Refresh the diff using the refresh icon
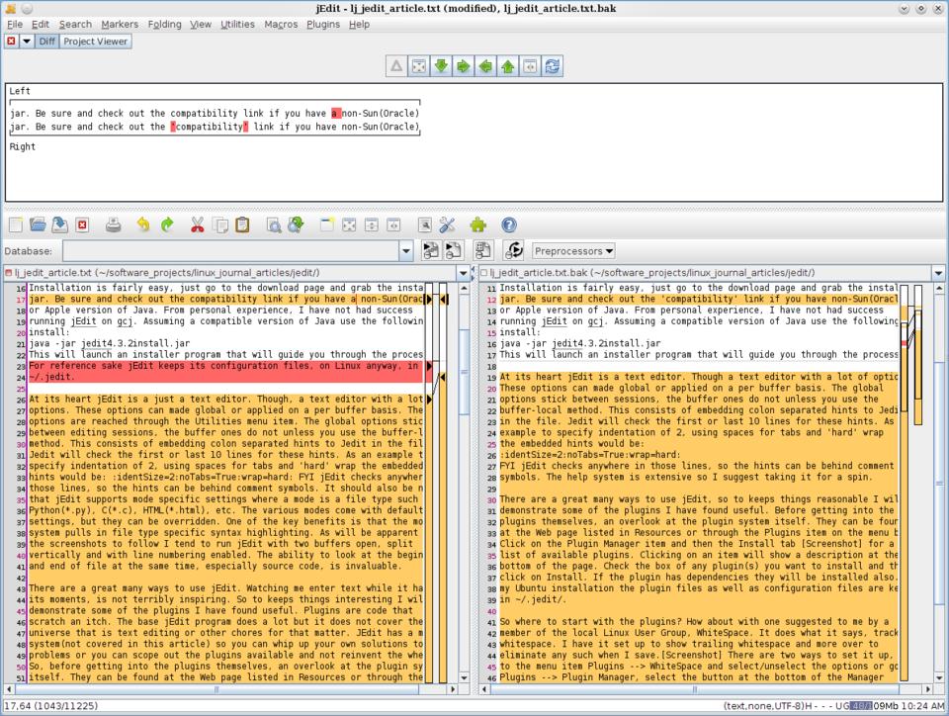949x716 pixels. (x=553, y=66)
